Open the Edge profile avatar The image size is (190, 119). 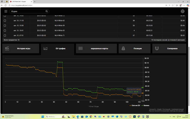point(180,5)
